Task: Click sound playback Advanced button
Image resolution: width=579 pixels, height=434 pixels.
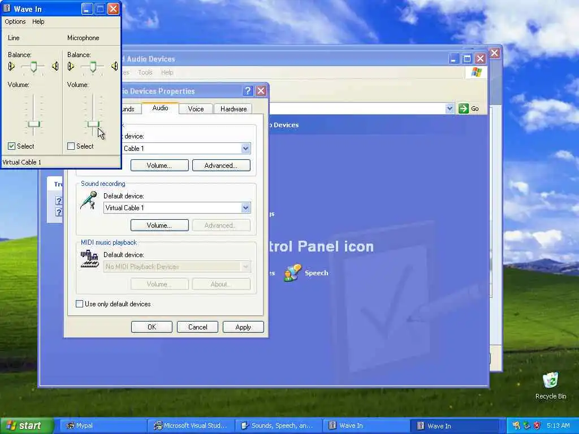Action: pos(221,166)
